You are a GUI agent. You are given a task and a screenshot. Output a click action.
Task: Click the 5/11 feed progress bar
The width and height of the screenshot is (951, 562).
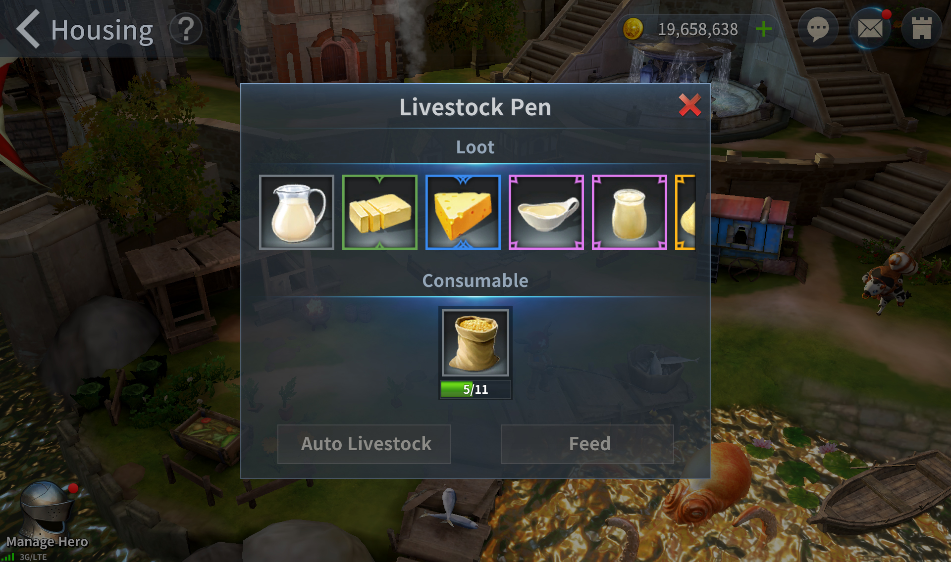475,389
